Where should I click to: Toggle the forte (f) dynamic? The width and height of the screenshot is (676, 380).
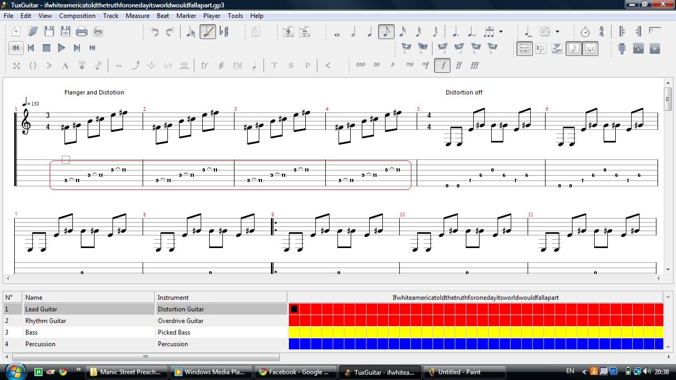point(442,65)
